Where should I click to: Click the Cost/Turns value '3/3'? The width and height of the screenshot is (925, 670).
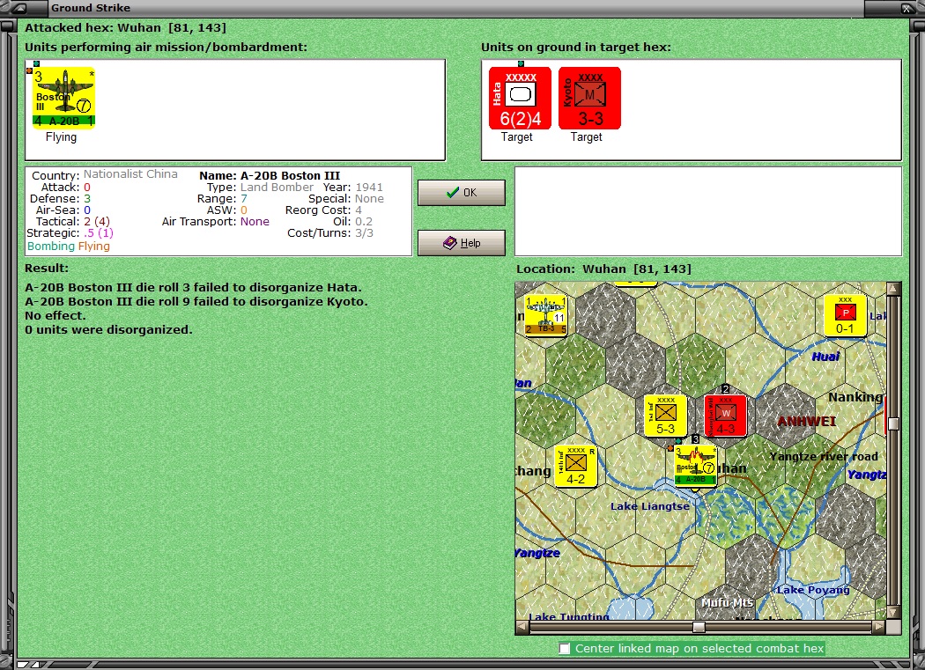[x=364, y=233]
